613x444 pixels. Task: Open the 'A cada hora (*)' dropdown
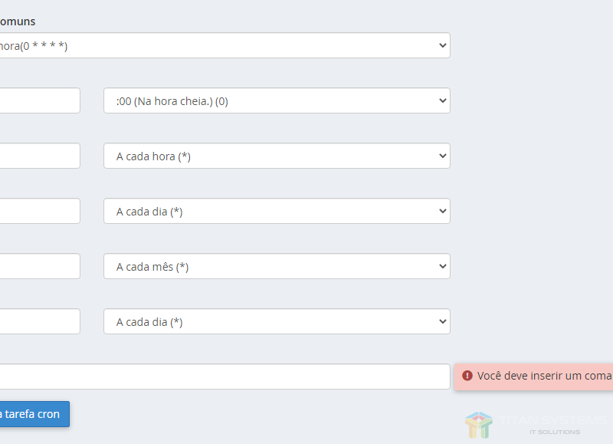pyautogui.click(x=276, y=156)
